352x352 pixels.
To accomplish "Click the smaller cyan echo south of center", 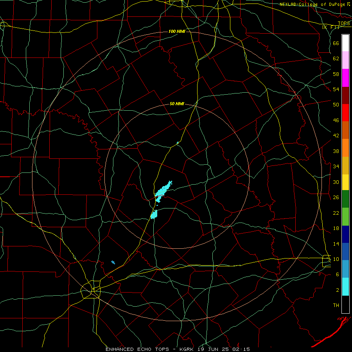I will (x=154, y=214).
